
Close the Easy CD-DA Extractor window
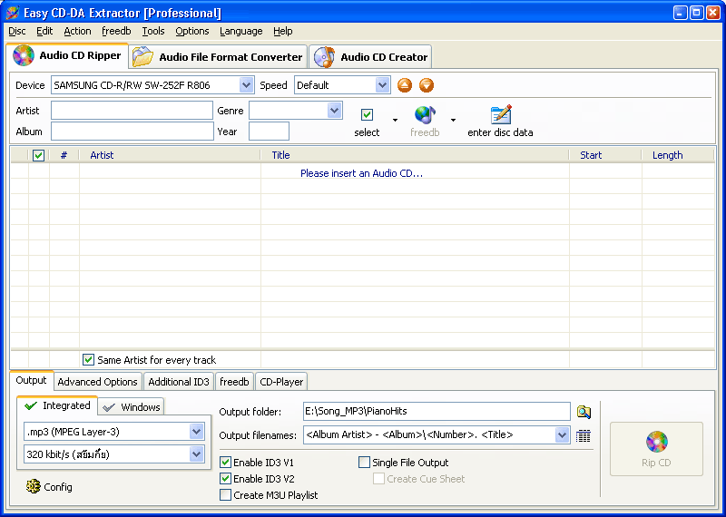713,13
